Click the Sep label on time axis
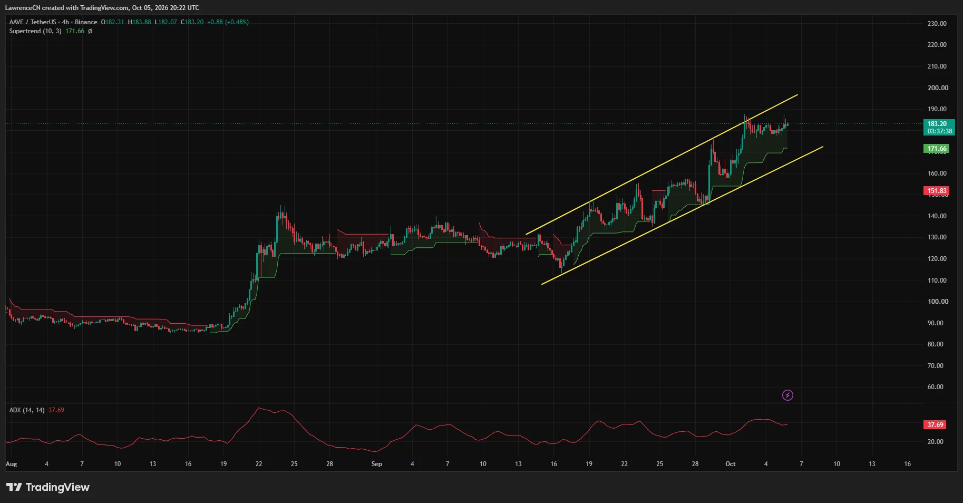Screen dimensions: 963x503 [376, 464]
